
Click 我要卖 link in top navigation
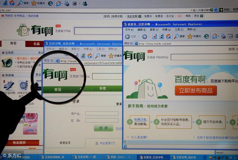pyautogui.click(x=159, y=16)
